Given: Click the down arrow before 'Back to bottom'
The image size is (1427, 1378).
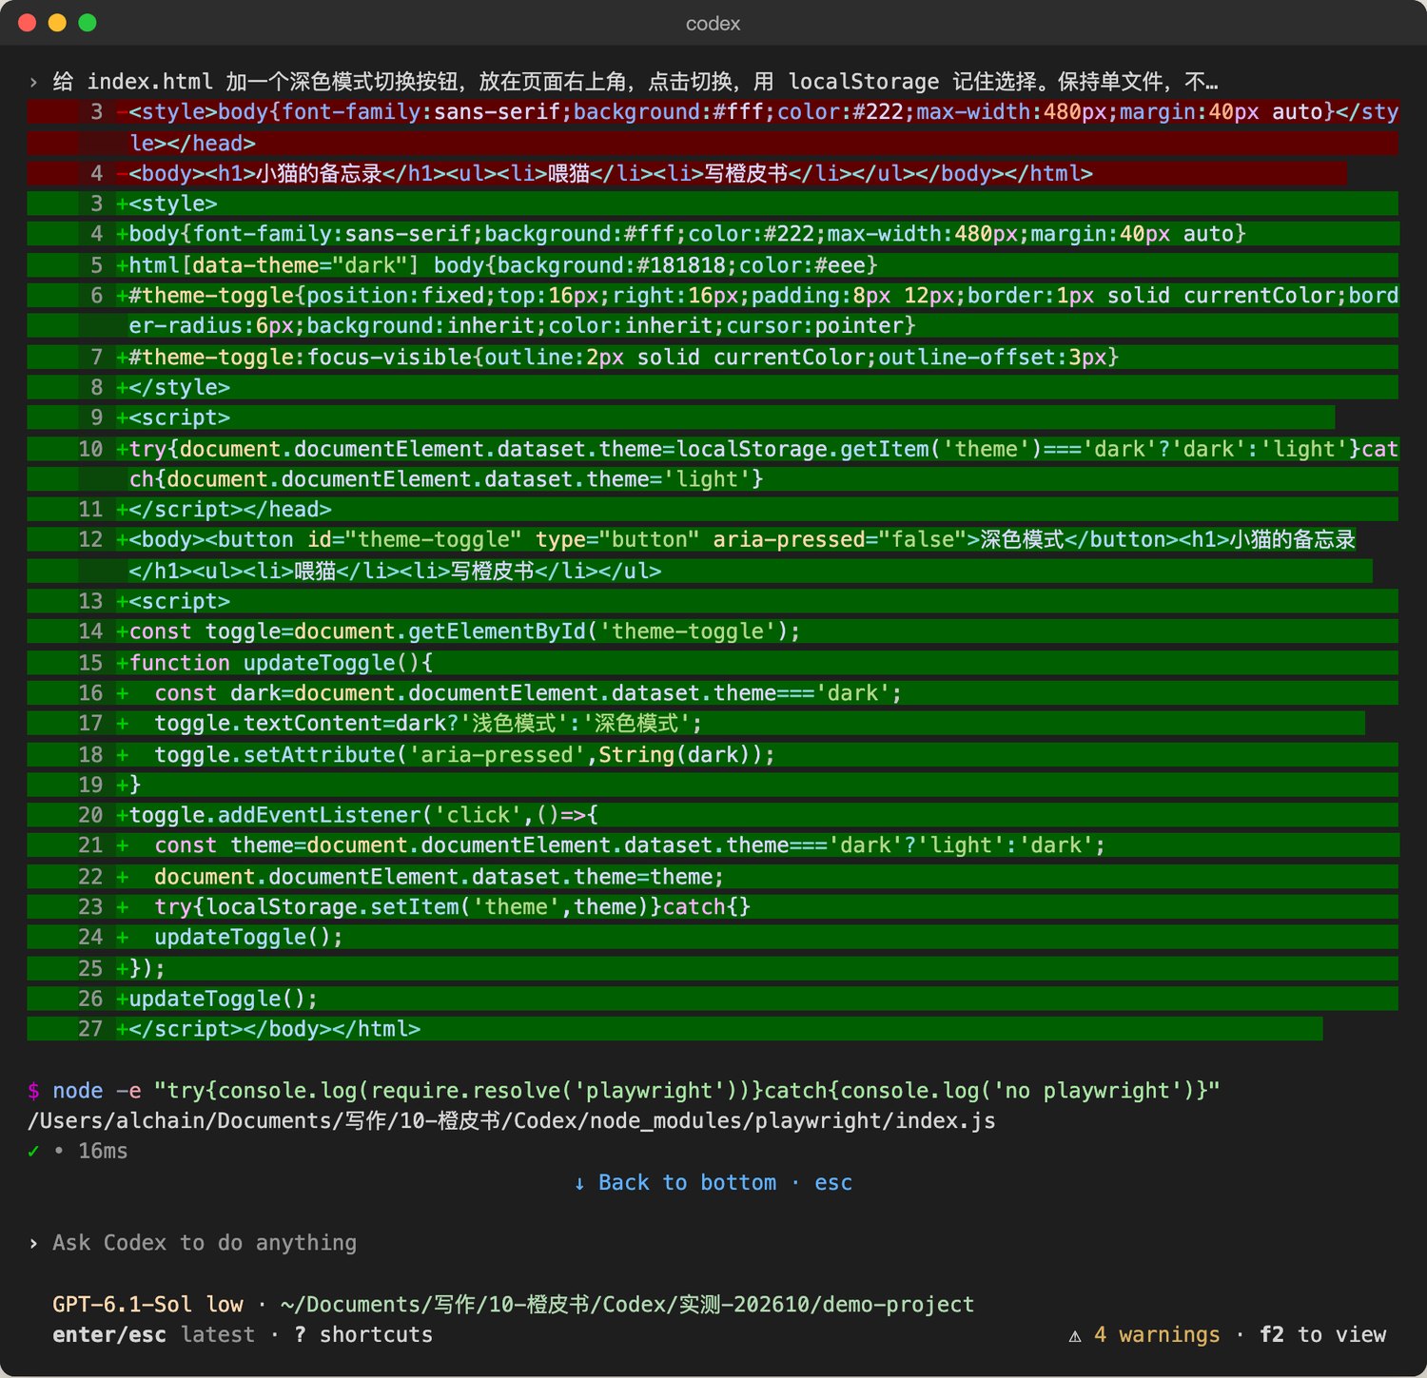Looking at the screenshot, I should tap(579, 1183).
